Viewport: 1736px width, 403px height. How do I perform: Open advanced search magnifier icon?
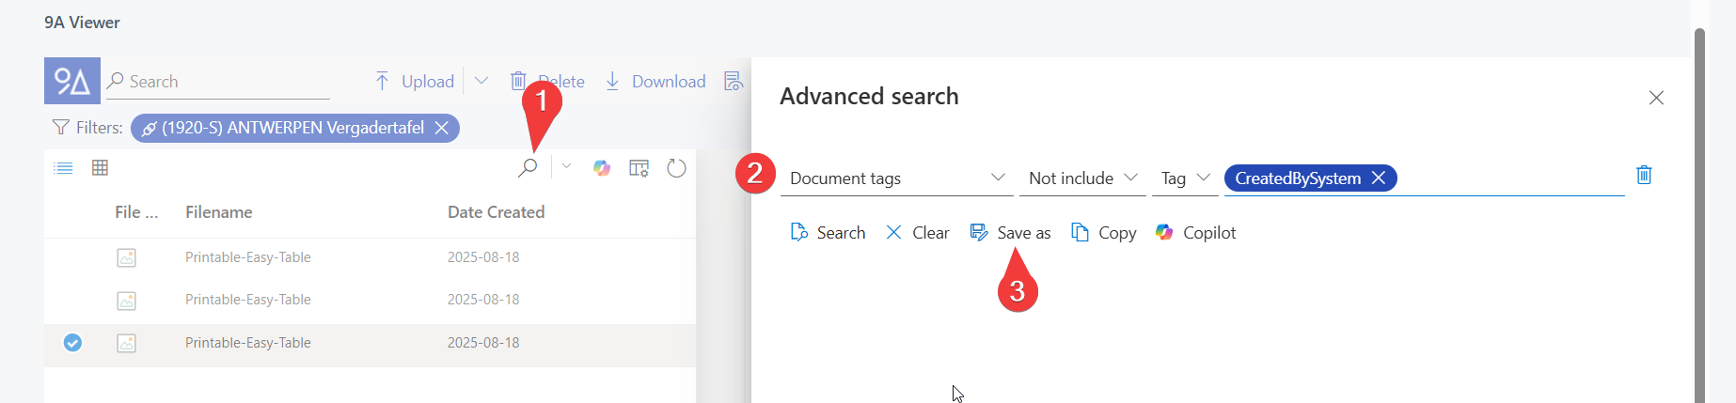528,168
